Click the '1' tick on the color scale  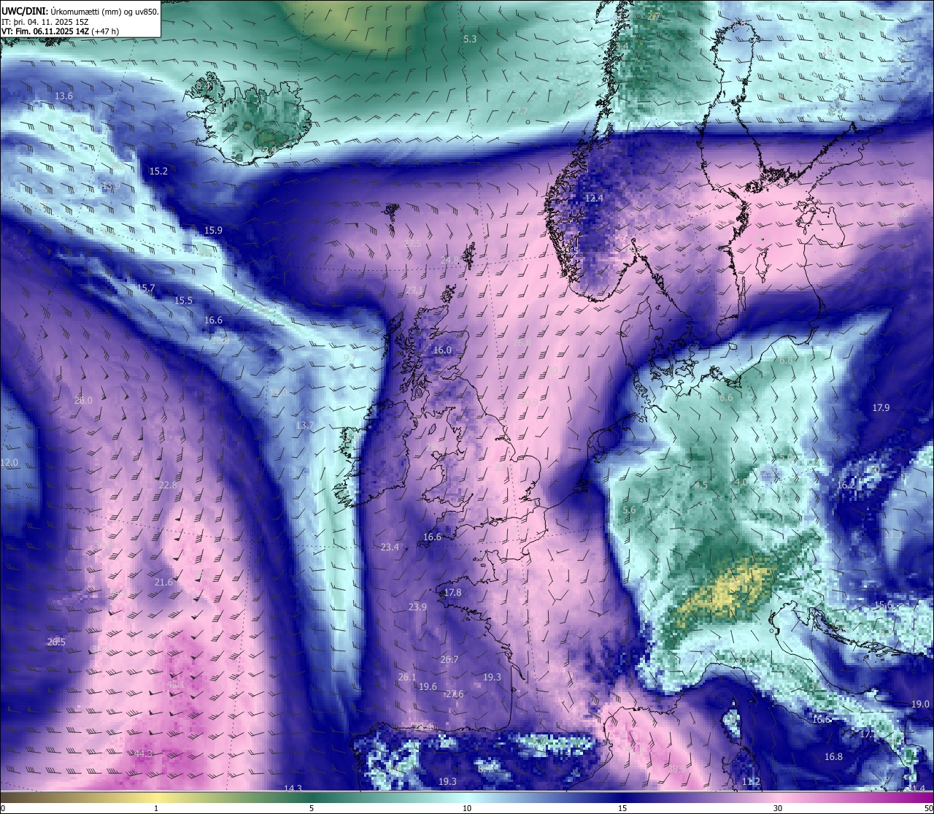point(156,808)
